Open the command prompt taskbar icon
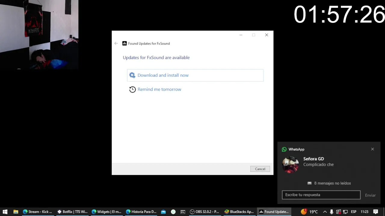The height and width of the screenshot is (216, 385). tap(183, 212)
